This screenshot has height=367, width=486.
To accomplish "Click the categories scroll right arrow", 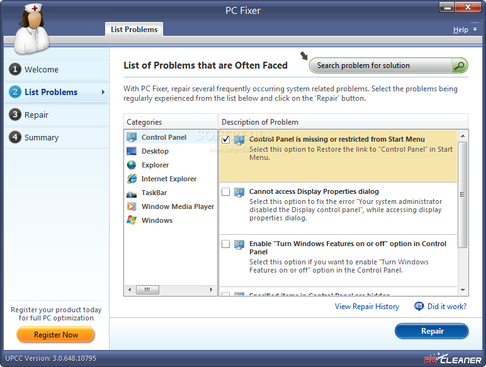I will (211, 290).
